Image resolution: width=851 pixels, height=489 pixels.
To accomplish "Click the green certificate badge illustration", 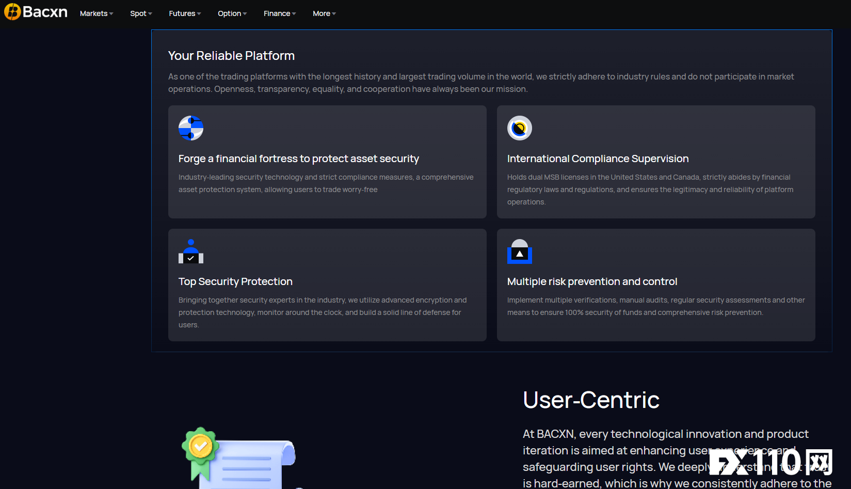I will point(201,447).
